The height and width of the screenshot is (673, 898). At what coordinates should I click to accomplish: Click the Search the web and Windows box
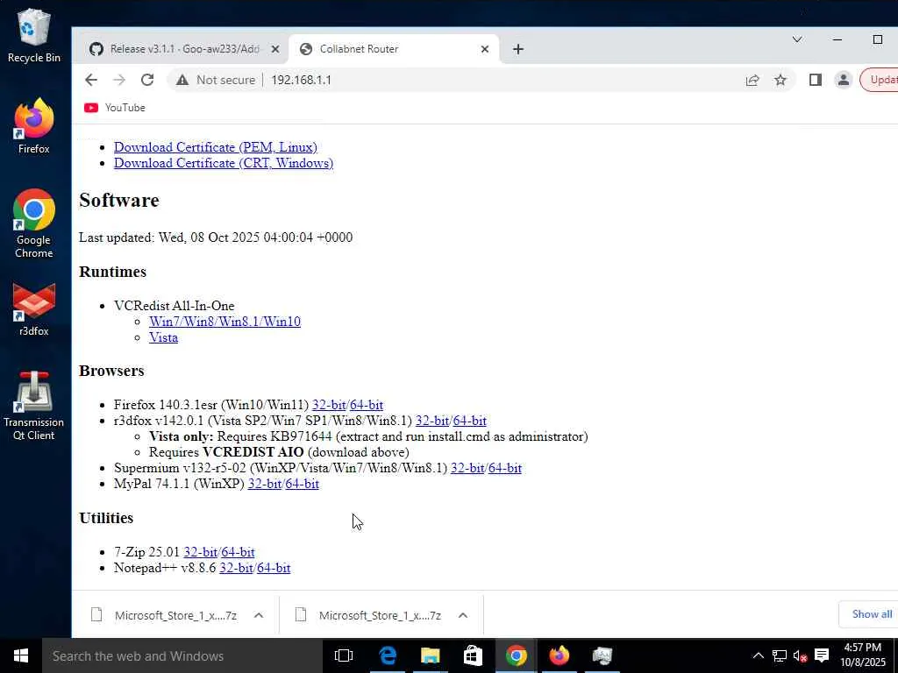182,655
